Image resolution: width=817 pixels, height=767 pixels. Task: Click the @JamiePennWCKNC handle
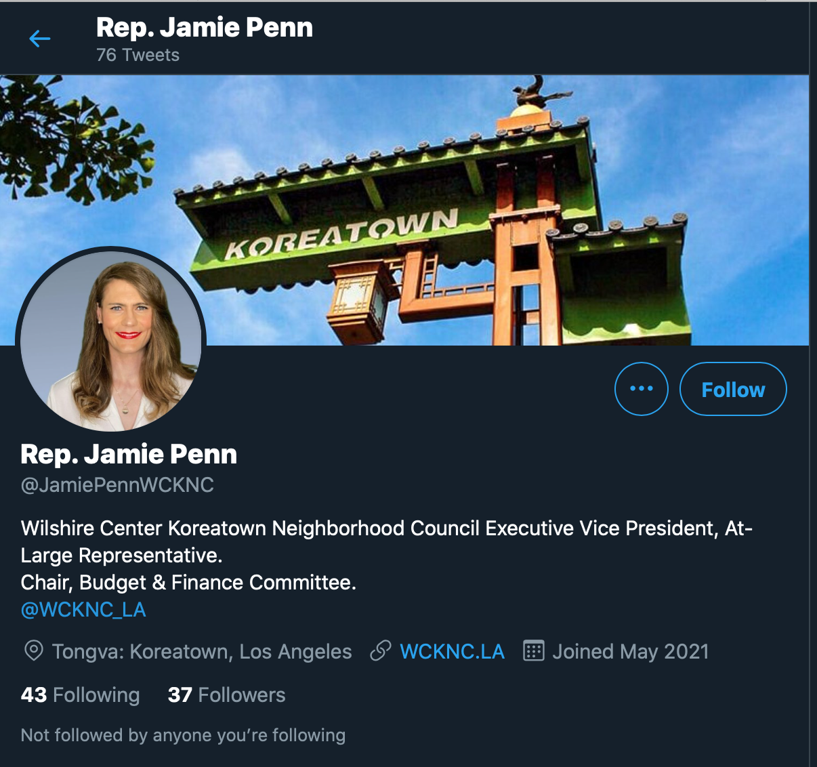point(117,485)
